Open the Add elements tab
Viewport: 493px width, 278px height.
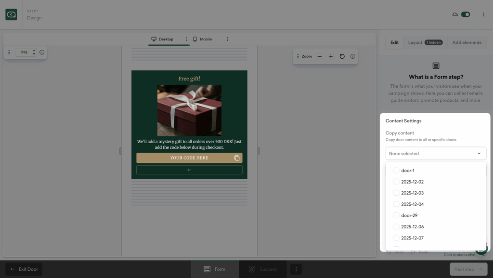[467, 42]
